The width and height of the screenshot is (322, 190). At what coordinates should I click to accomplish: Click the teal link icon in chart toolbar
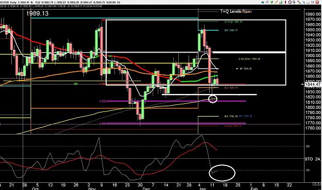(x=263, y=2)
